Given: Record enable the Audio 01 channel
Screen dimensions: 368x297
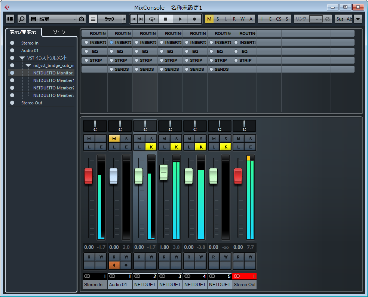Looking at the screenshot, I should [x=126, y=265].
